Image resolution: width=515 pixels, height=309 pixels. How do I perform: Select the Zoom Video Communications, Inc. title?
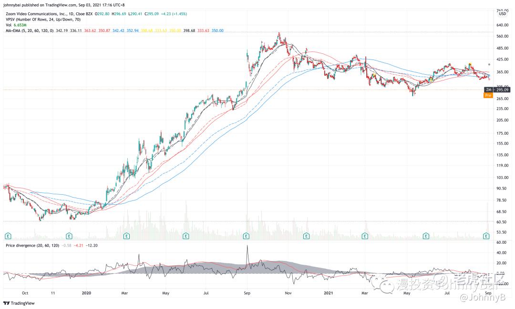(36, 14)
